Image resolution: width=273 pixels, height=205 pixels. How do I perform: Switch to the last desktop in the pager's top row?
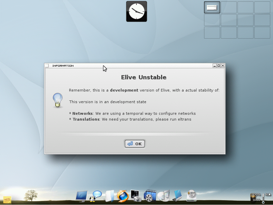coord(262,7)
